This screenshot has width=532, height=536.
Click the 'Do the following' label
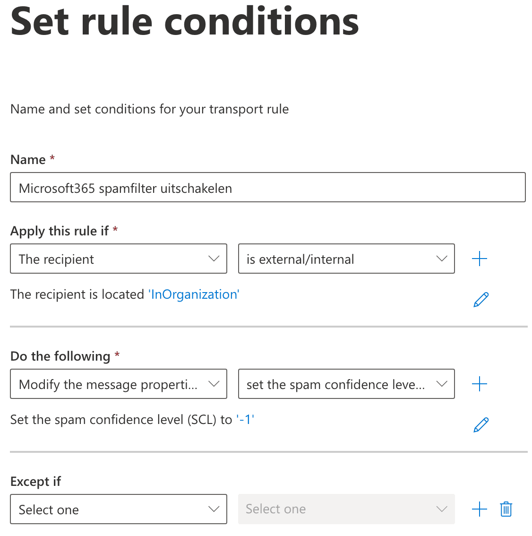pos(60,356)
